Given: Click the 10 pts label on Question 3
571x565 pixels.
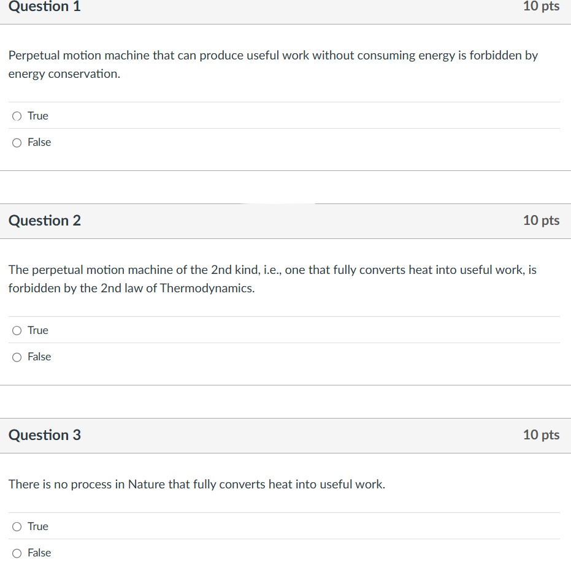Looking at the screenshot, I should tap(541, 436).
